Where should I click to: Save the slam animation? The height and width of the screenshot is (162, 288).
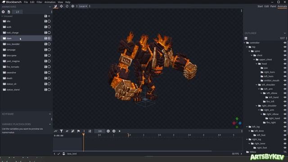[45, 38]
